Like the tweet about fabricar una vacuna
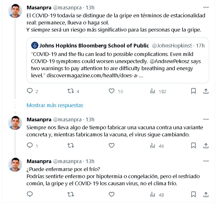Image resolution: width=216 pixels, height=204 pixels. (112, 146)
